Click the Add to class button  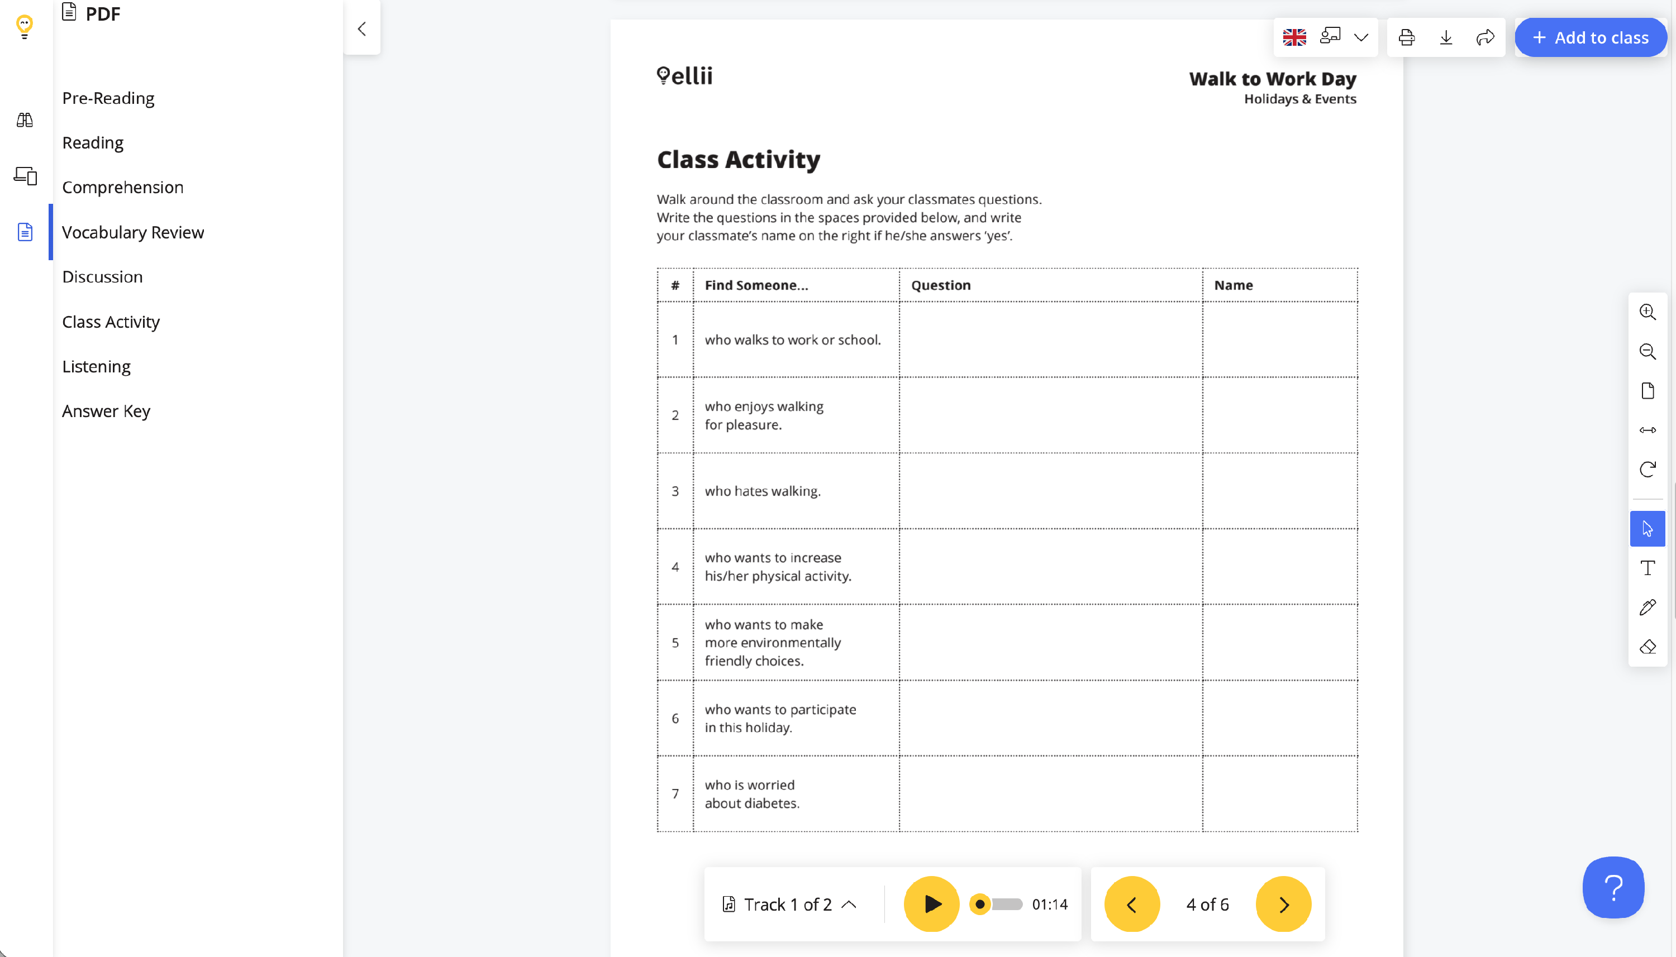pos(1590,37)
